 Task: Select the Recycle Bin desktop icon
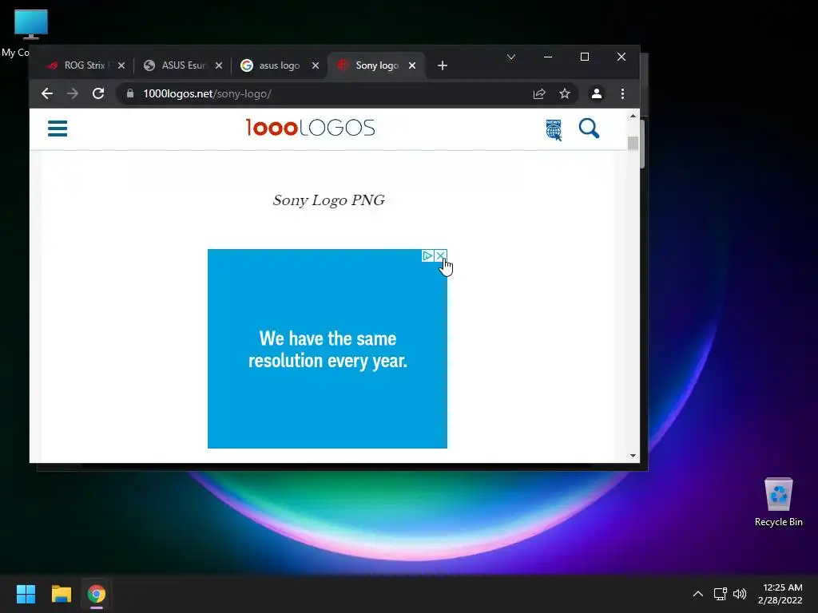click(x=779, y=503)
